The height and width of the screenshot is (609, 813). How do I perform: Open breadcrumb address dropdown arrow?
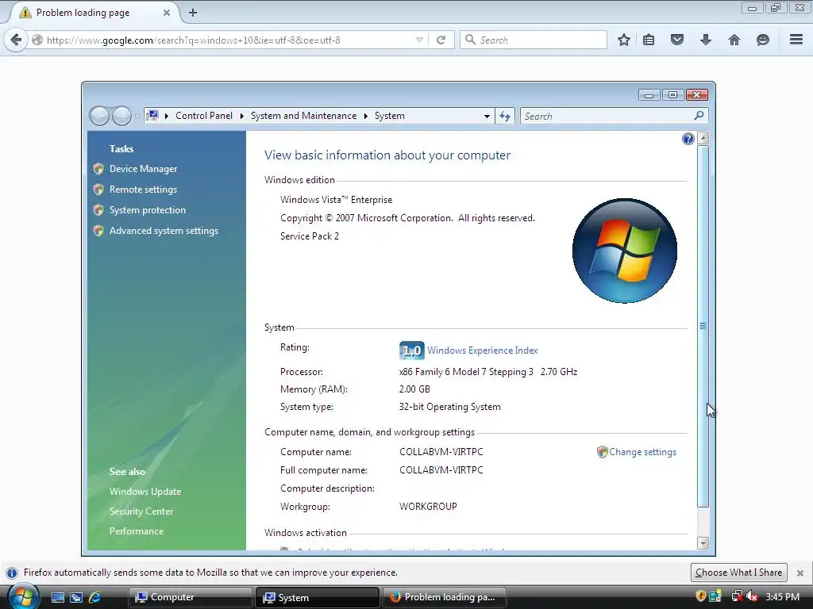(x=487, y=116)
